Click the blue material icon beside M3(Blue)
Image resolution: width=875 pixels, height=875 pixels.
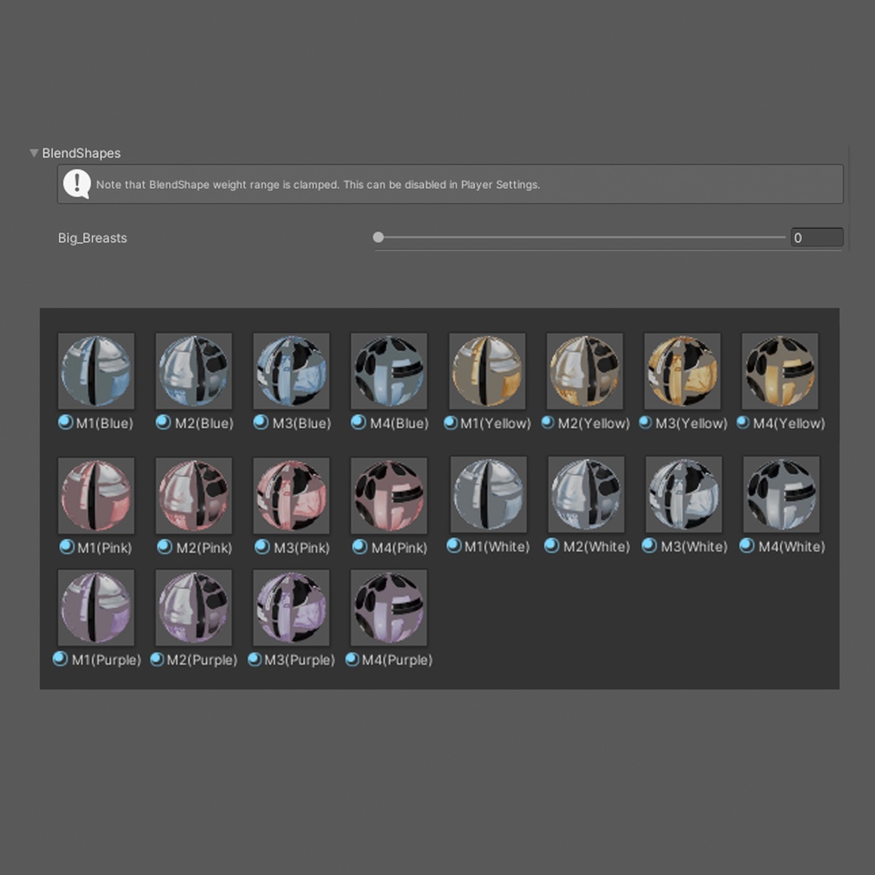coord(261,422)
